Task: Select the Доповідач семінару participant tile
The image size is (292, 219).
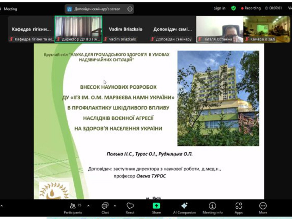Action: (173, 29)
